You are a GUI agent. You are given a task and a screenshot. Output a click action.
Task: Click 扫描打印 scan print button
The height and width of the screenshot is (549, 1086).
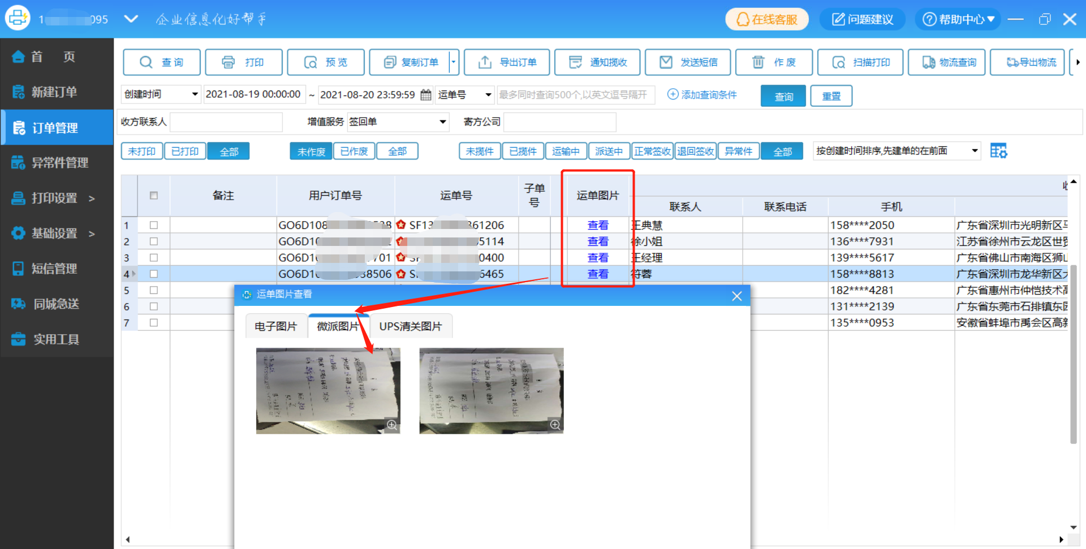coord(860,62)
